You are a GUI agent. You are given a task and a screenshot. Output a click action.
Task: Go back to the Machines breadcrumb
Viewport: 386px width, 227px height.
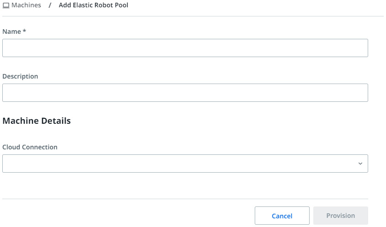coord(26,5)
